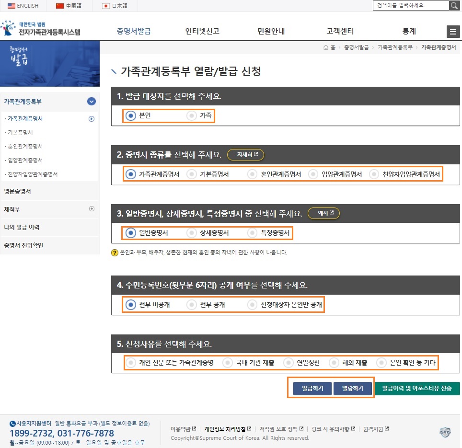Select the 본인 radio button
Viewport: 462px width, 448px height.
[x=130, y=115]
